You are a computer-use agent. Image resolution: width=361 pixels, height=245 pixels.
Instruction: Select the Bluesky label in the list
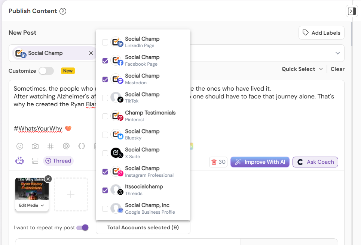coord(133,138)
